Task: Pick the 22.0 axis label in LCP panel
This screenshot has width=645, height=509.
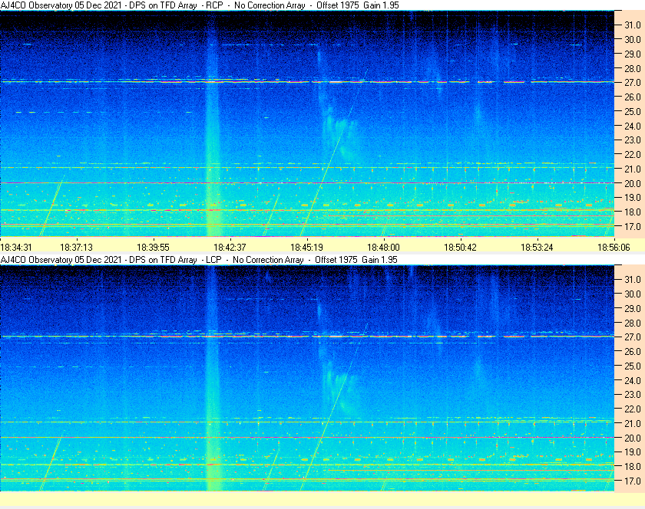Action: (633, 409)
